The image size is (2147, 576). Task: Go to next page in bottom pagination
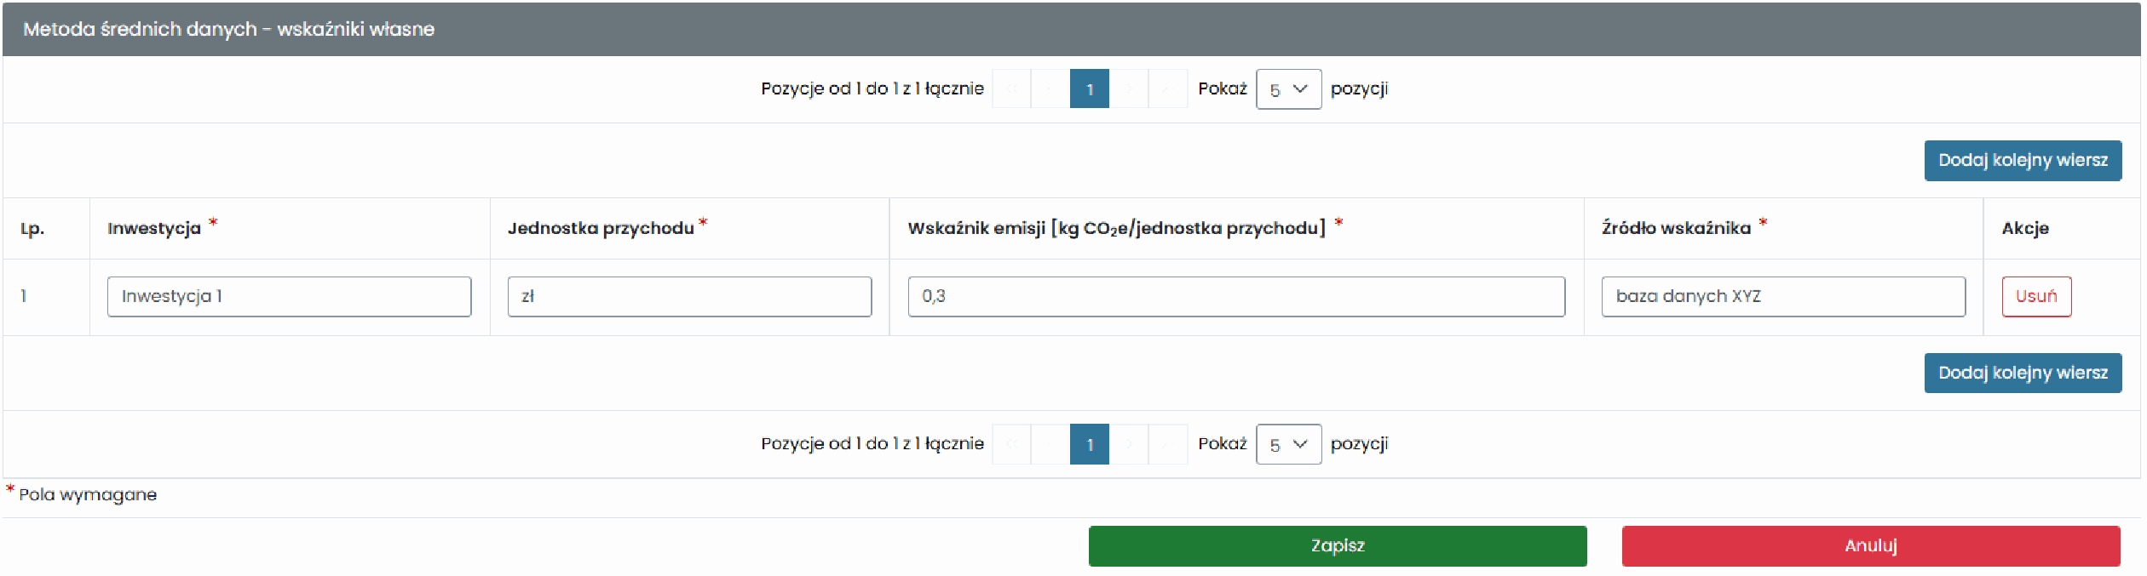pyautogui.click(x=1129, y=444)
